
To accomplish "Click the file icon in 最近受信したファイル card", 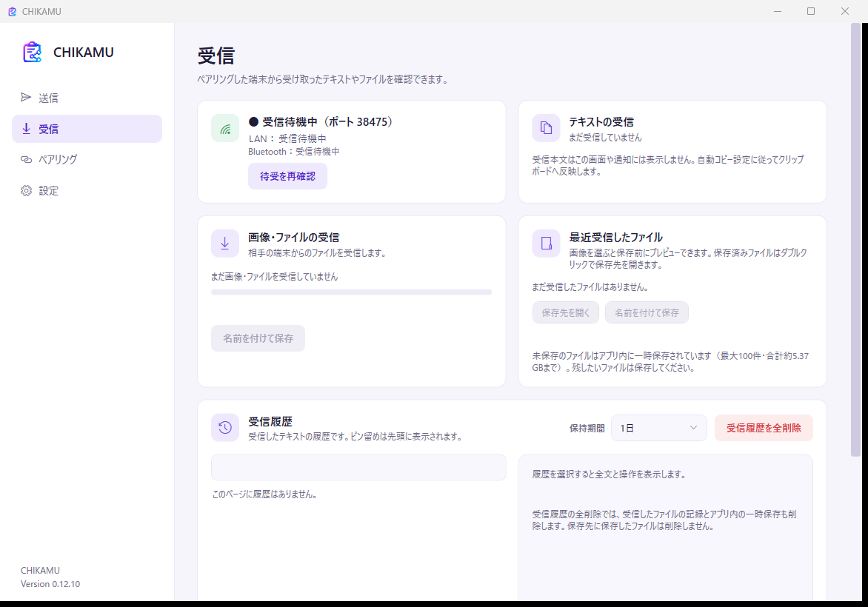I will 546,244.
